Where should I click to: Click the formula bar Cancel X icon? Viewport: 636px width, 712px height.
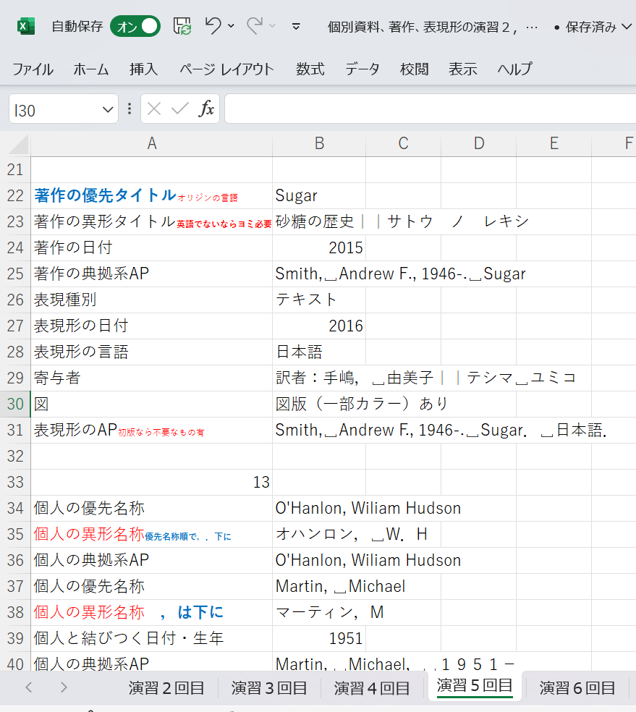click(154, 109)
